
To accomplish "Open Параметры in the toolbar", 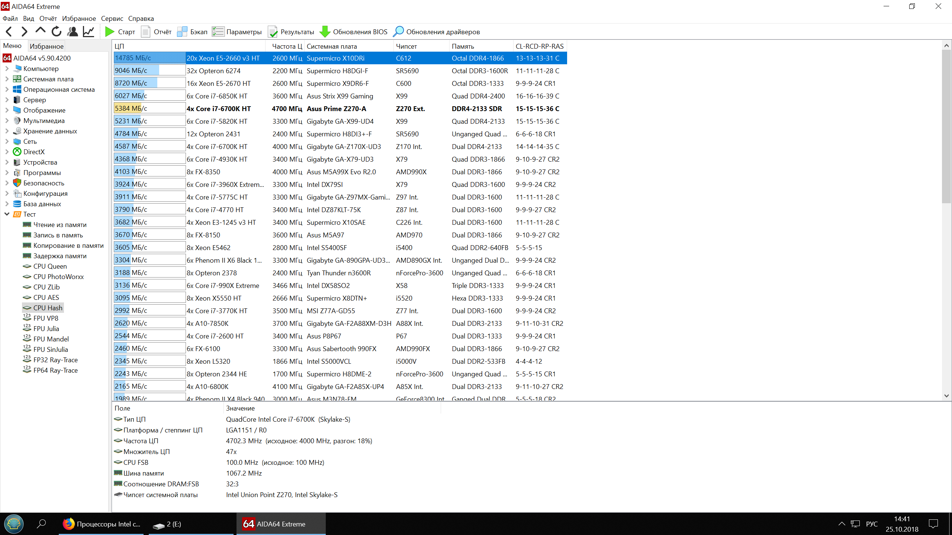I will point(237,32).
